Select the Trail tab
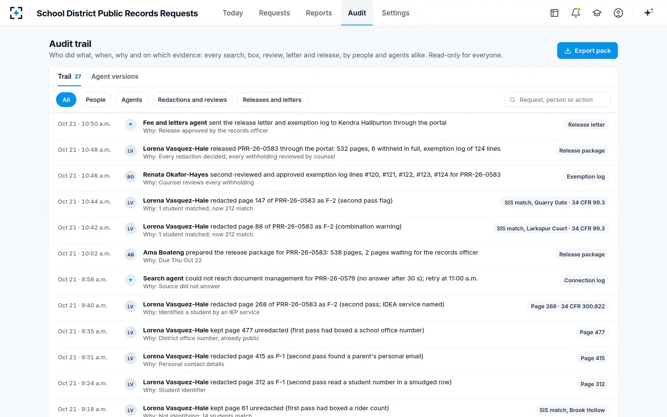 pyautogui.click(x=69, y=76)
